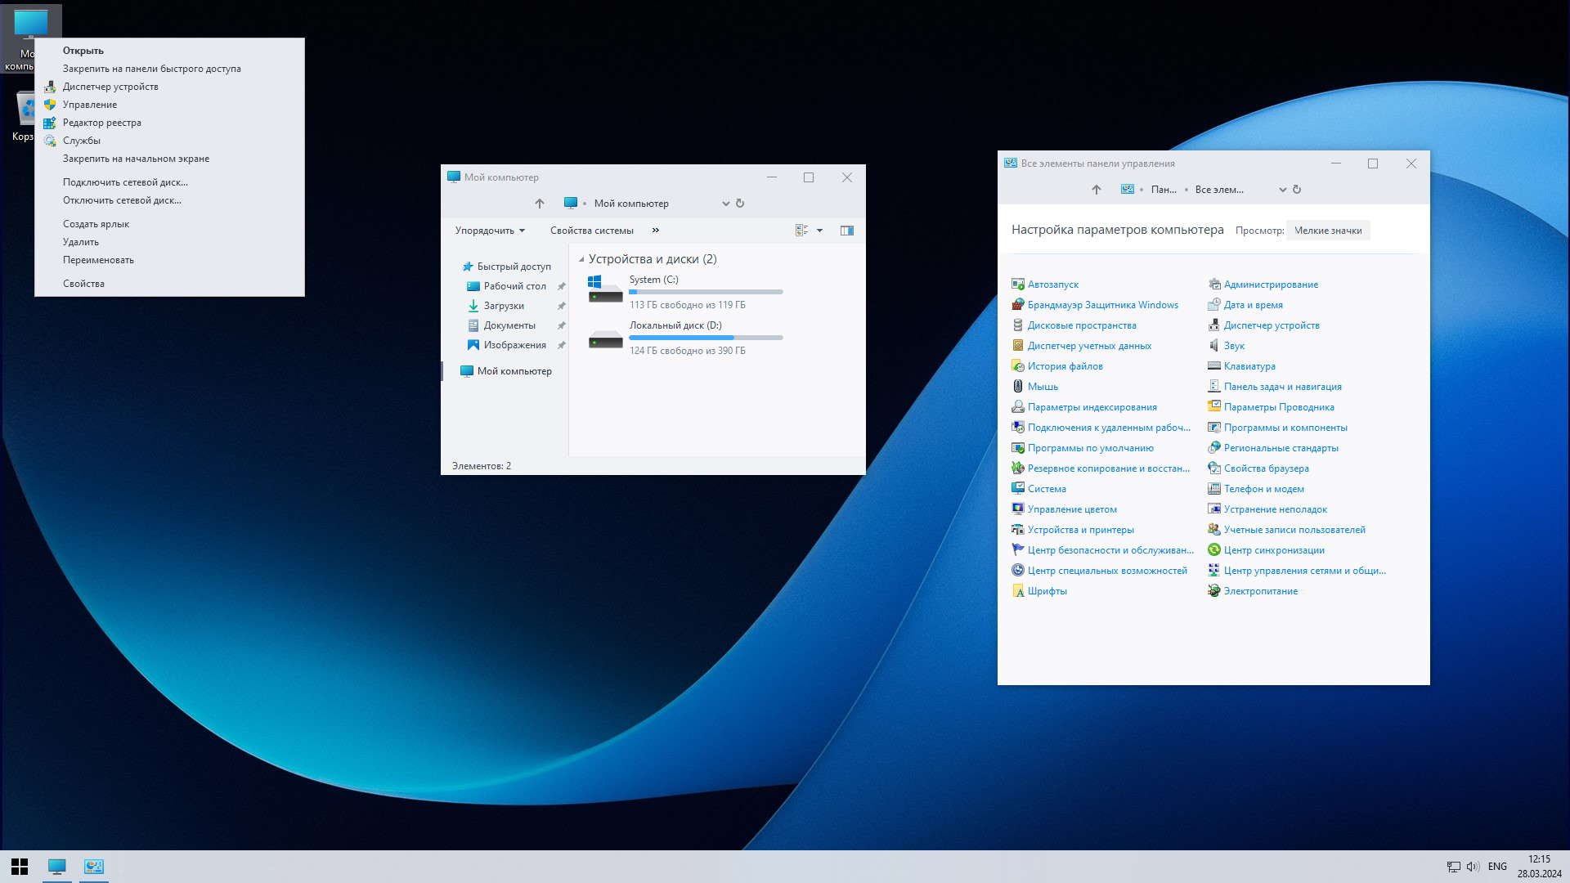The width and height of the screenshot is (1570, 883).
Task: Open the view options dropdown arrow in Explorer
Action: point(819,231)
